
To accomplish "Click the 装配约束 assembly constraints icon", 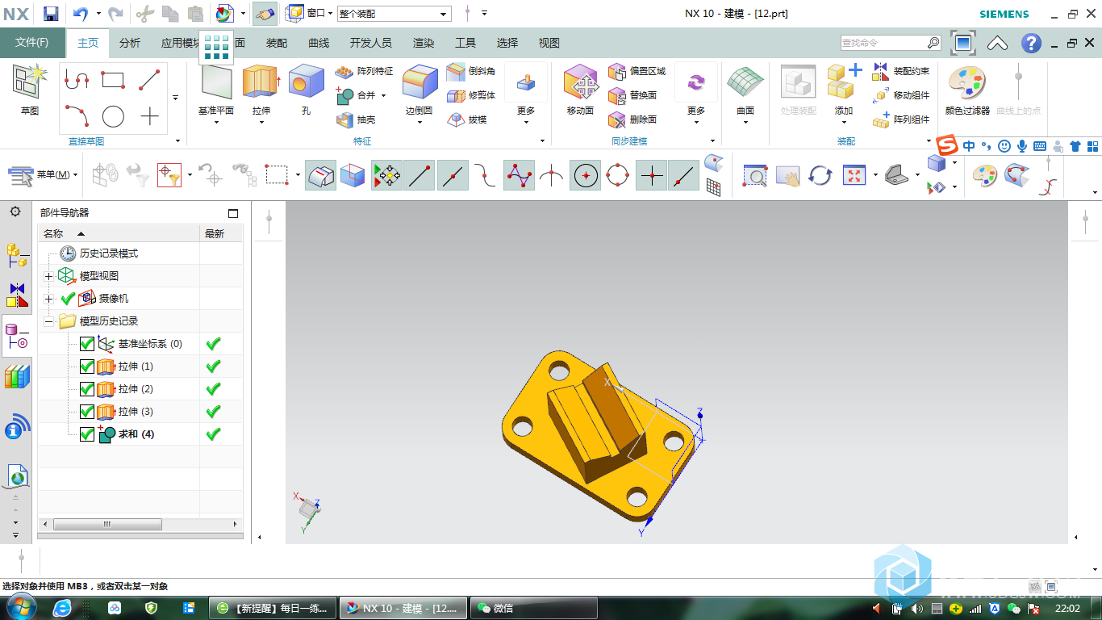I will 880,71.
